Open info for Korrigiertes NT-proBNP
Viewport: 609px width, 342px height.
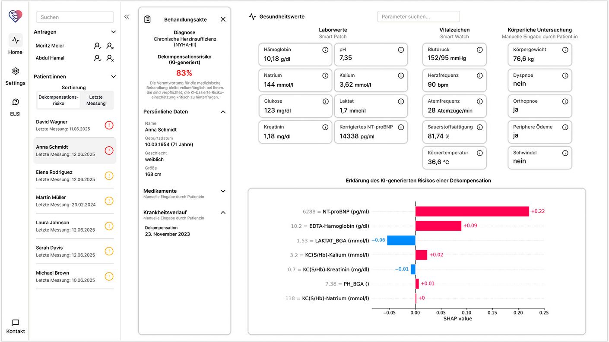(401, 127)
